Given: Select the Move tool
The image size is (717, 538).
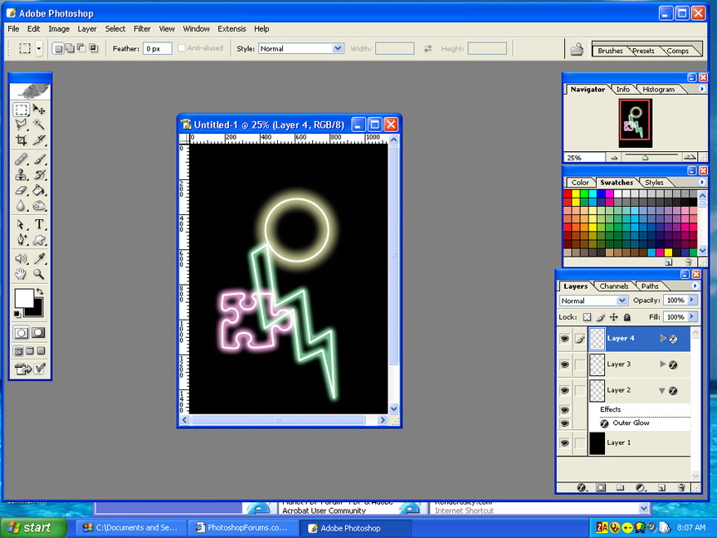Looking at the screenshot, I should tap(39, 110).
